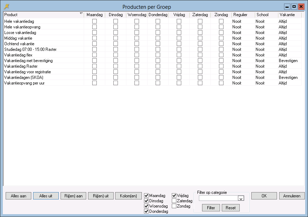Enable the Zaterdag checkbox at bottom
This screenshot has height=217, width=308.
pyautogui.click(x=174, y=201)
